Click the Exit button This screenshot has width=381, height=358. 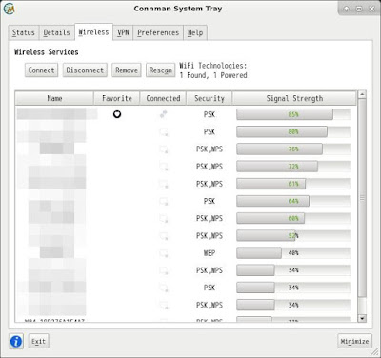38,342
